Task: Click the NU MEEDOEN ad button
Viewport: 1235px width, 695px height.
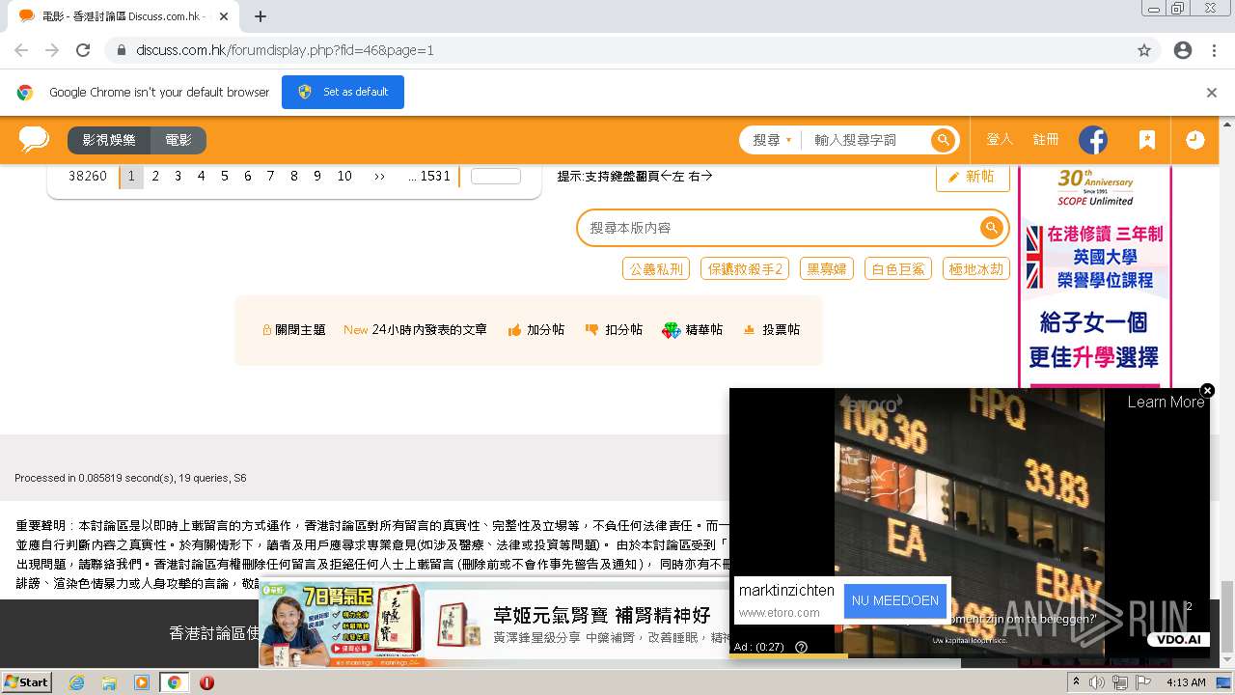Action: pyautogui.click(x=895, y=600)
